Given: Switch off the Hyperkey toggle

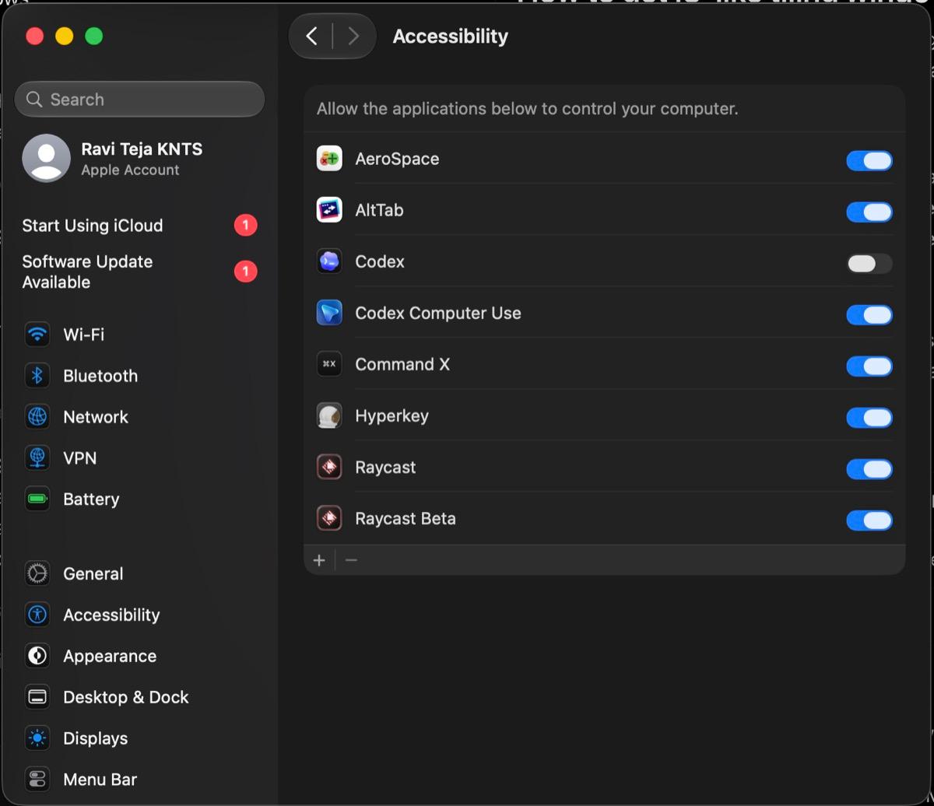Looking at the screenshot, I should [869, 417].
